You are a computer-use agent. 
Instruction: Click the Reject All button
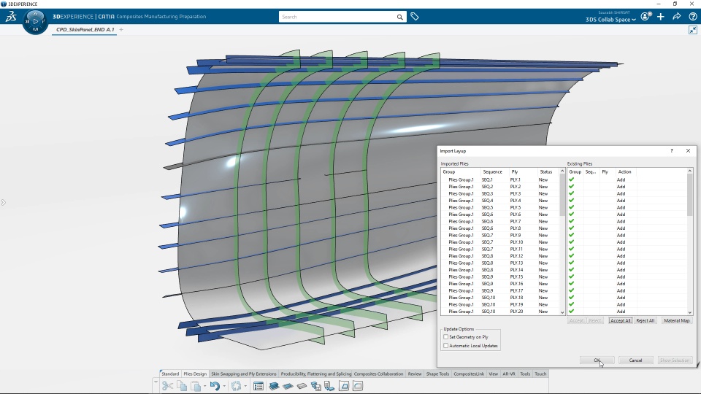(x=645, y=321)
